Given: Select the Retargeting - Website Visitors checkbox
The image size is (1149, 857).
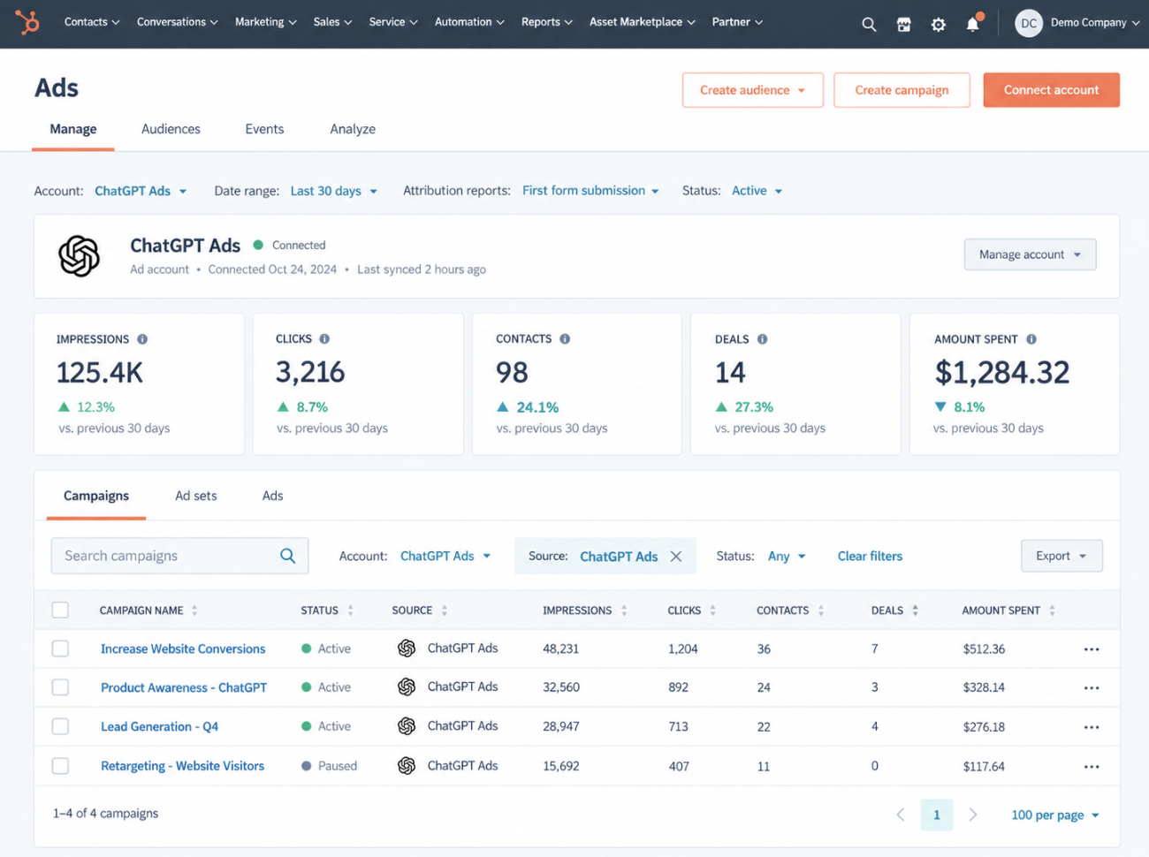Looking at the screenshot, I should pos(60,766).
